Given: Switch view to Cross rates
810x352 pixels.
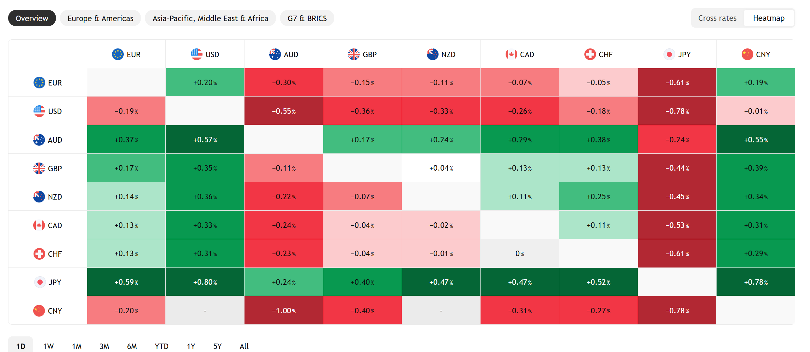Looking at the screenshot, I should pyautogui.click(x=717, y=18).
